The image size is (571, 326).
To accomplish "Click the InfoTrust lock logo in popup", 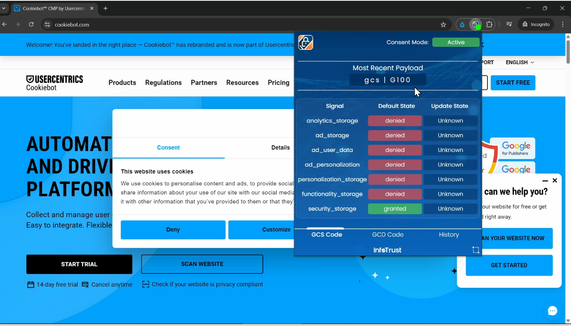I will [305, 43].
